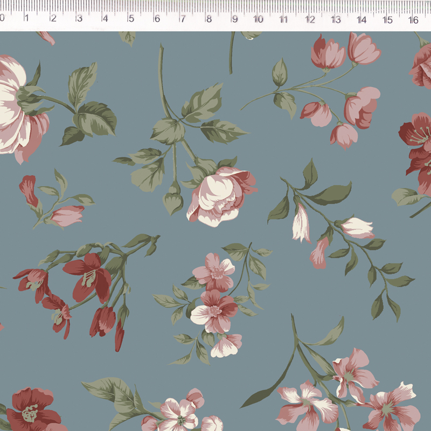Select the number 13 on the ruler
Viewport: 431px width, 431px height.
336,19
